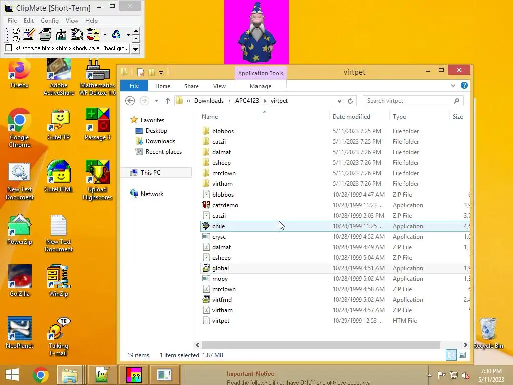
Task: Expand the address bar history dropdown
Action: coord(339,101)
